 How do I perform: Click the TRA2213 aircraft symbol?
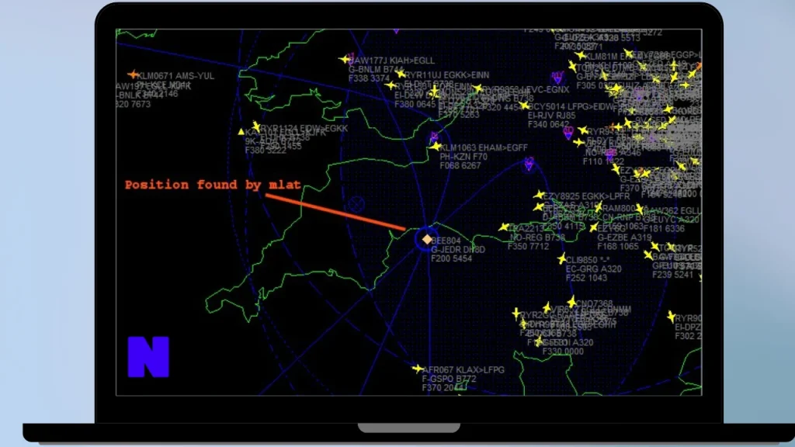504,227
